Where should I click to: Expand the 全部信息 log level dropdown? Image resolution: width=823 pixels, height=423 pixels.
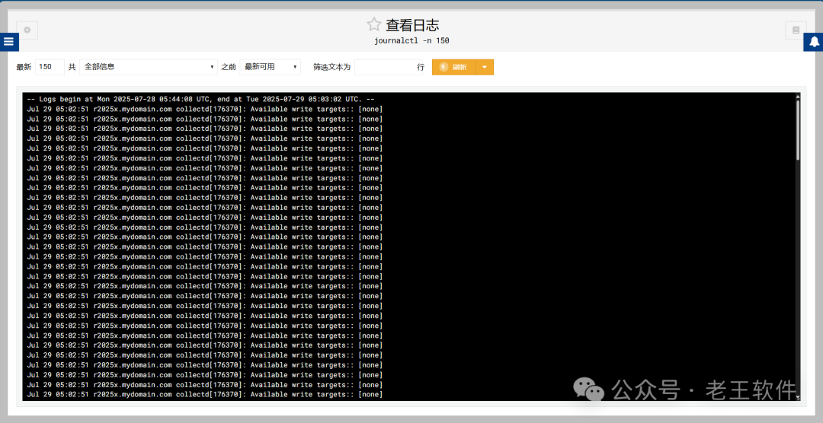[149, 67]
